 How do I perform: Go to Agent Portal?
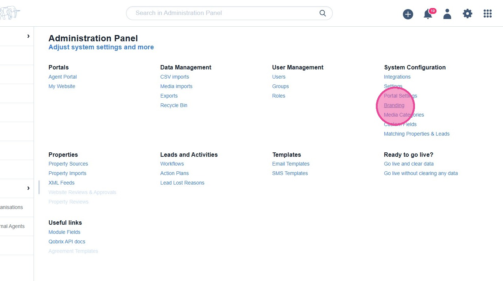pyautogui.click(x=62, y=77)
